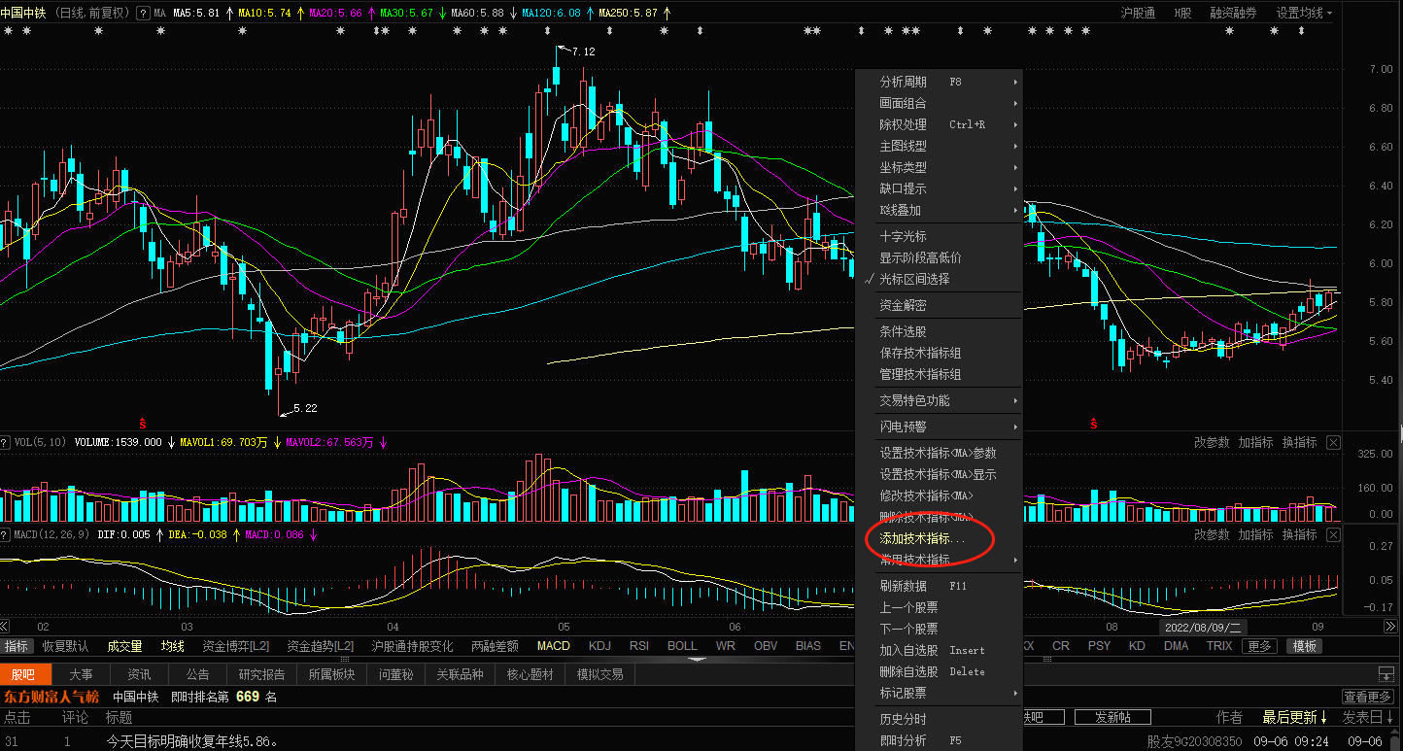Click the panel collapse icon above 查看更多
The height and width of the screenshot is (751, 1403).
[x=1386, y=674]
